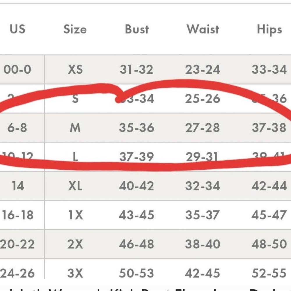Click the 1X size cell
Screen dimensions: 291x291
[76, 215]
